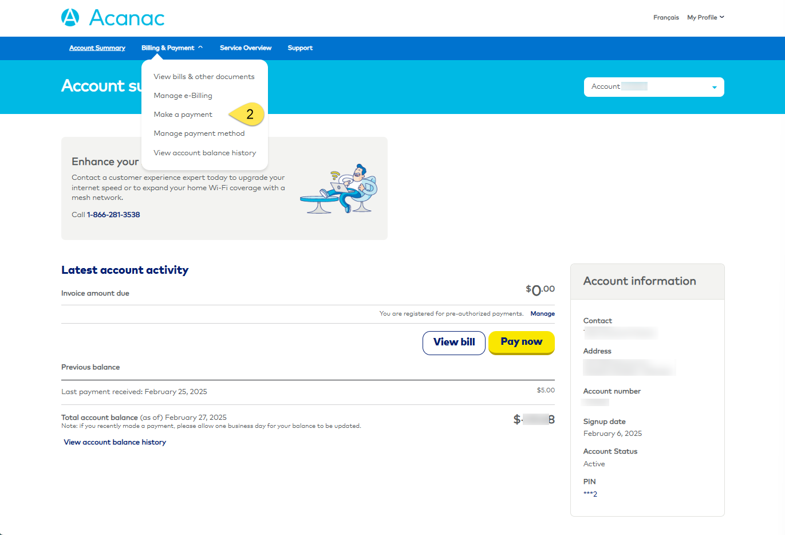Click Total account balance label
Image resolution: width=785 pixels, height=535 pixels.
100,418
